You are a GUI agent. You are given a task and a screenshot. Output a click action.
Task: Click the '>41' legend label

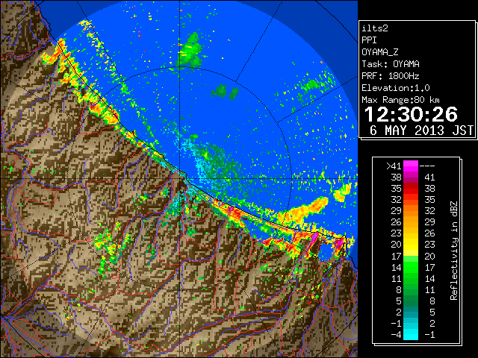[x=394, y=166]
